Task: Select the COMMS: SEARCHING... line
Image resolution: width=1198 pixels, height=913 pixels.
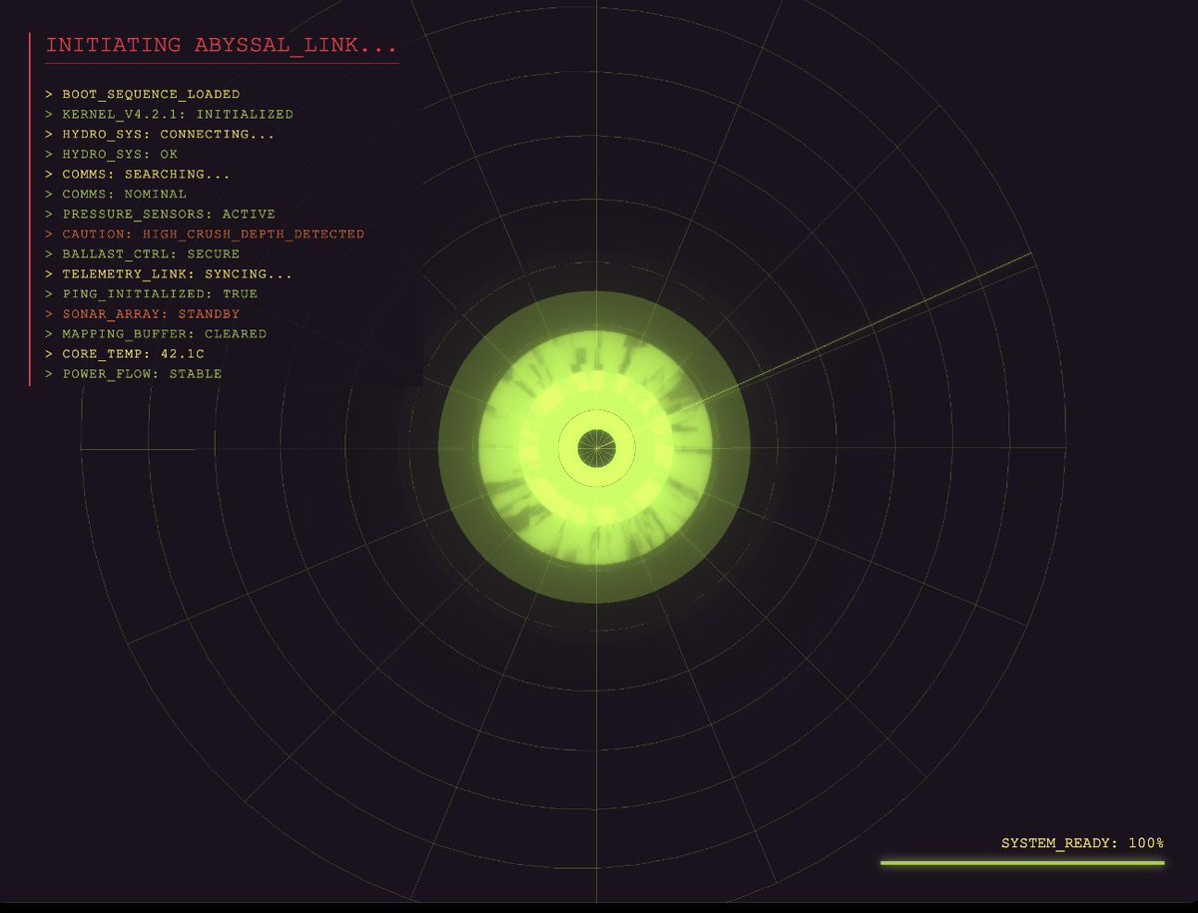Action: 138,175
